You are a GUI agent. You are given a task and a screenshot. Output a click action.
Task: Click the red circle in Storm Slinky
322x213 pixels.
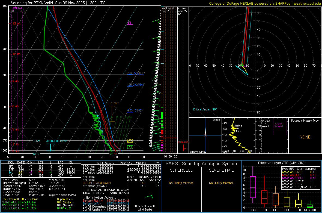coord(205,135)
